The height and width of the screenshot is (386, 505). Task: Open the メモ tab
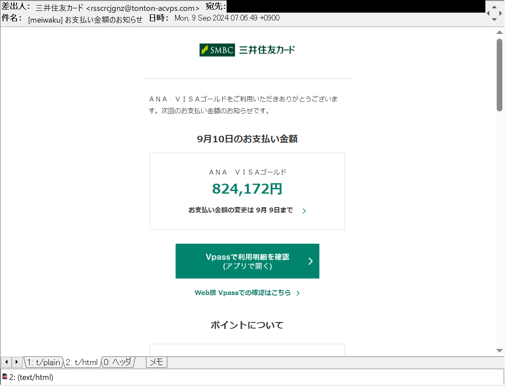point(156,362)
